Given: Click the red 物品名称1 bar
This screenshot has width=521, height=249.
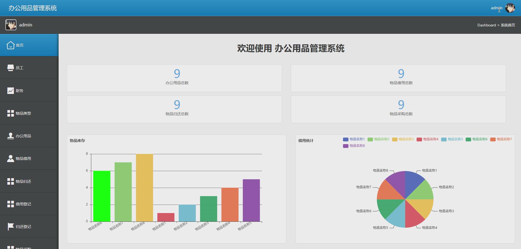Looking at the screenshot, I should 166,217.
